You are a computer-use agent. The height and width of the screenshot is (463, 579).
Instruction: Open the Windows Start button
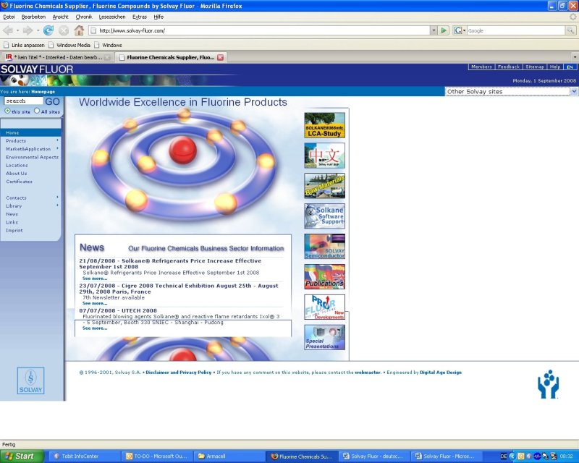[22, 456]
